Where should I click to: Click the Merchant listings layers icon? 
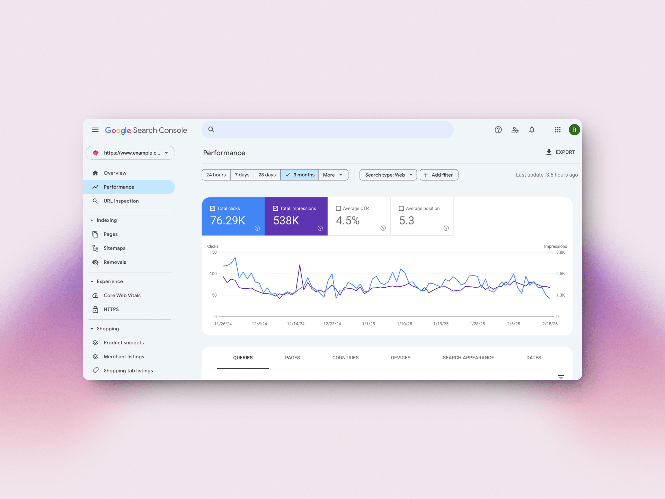point(95,357)
